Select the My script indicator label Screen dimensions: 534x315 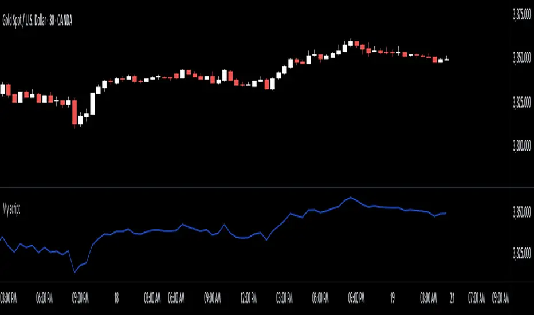pos(11,209)
